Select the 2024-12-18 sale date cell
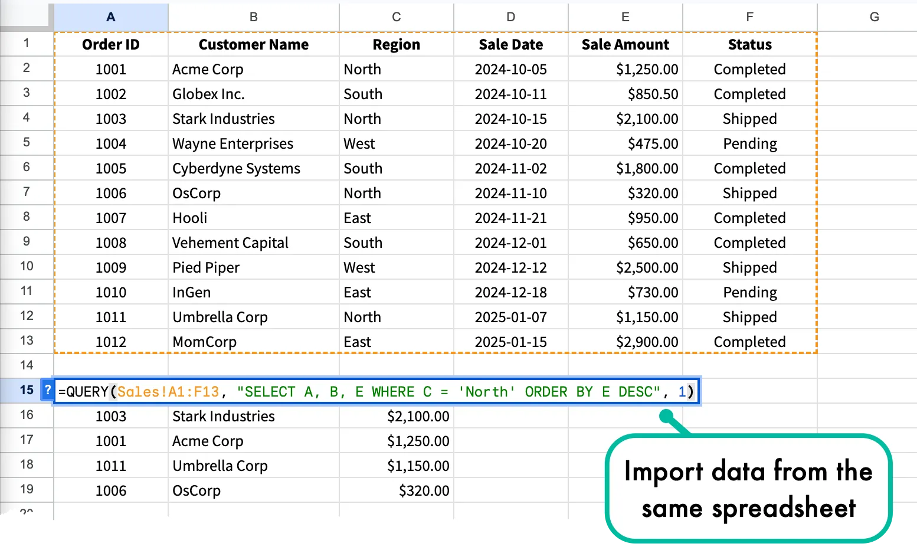This screenshot has width=917, height=550. pos(511,292)
